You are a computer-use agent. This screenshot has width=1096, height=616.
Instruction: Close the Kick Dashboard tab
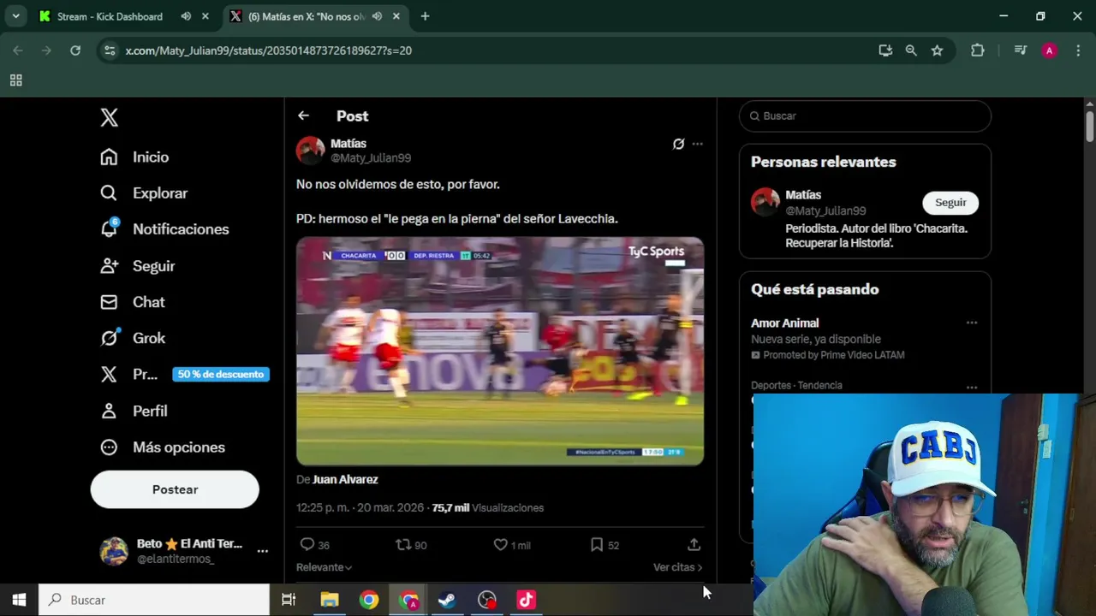point(205,16)
